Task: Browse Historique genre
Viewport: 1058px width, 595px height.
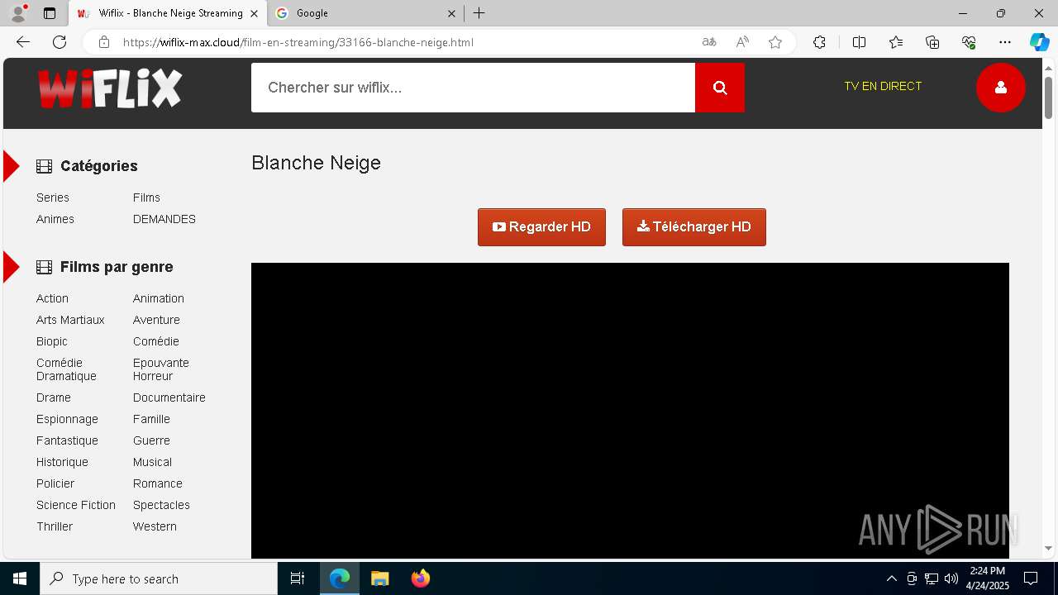Action: [x=62, y=462]
